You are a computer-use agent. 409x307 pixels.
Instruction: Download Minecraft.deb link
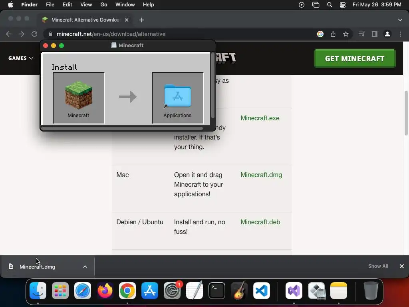tap(260, 222)
